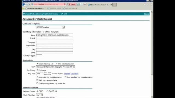
Task: Click the 4096 common key size link
Action: click(x=69, y=74)
